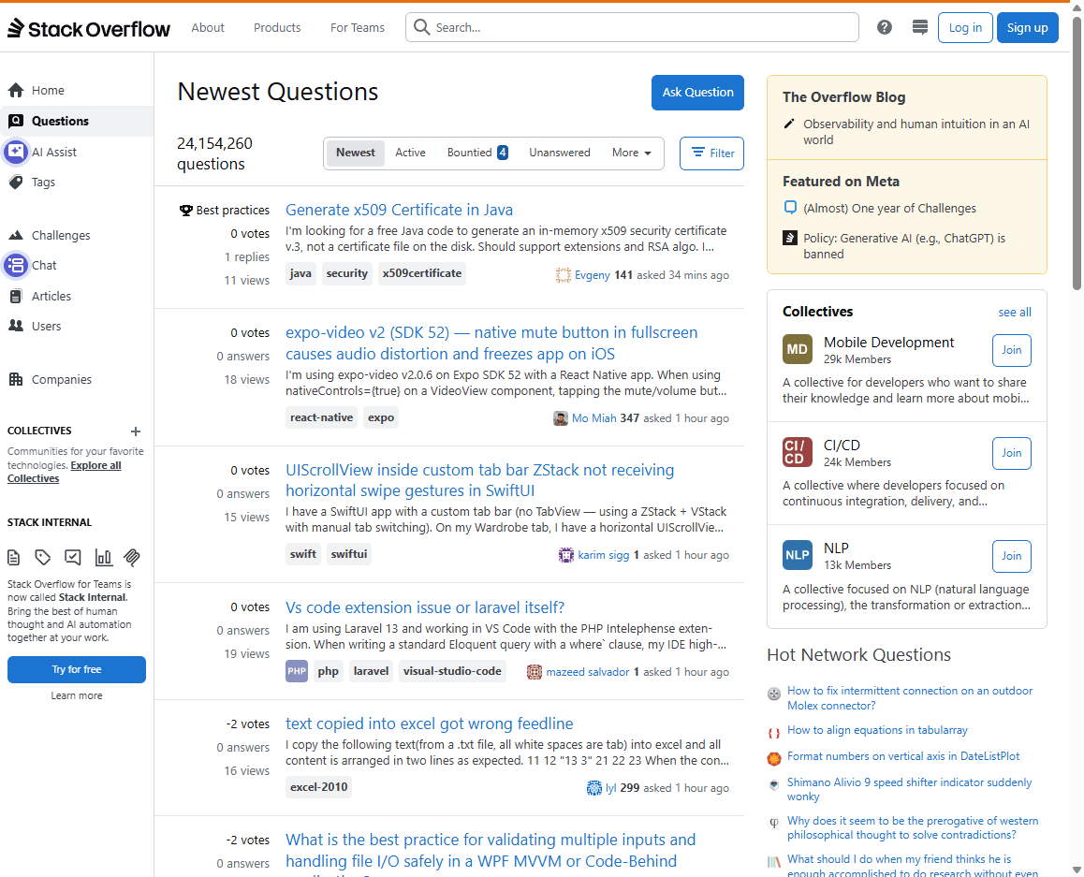This screenshot has width=1084, height=877.
Task: Click the page vertical scrollbar thumb
Action: [1077, 153]
